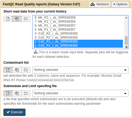Image resolution: width=132 pixels, height=118 pixels.
Task: Select dataset 8: Mk_R2_r_ds_SRR549358
Action: 78,18
